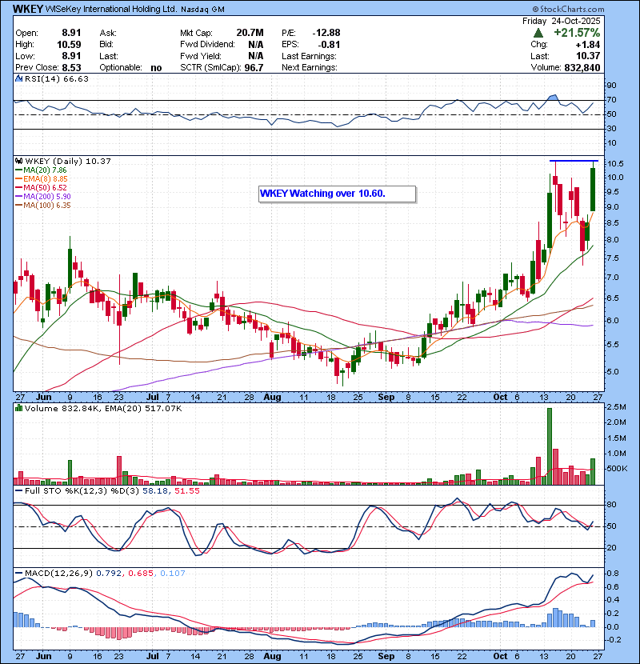
Task: Click the MACD histogram value 0.107
Action: [172, 573]
